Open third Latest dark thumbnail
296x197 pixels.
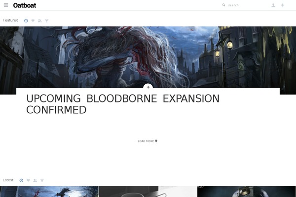[246, 192]
